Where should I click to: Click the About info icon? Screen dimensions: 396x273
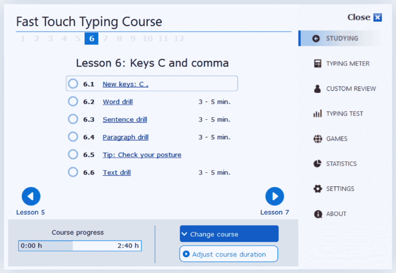[317, 214]
